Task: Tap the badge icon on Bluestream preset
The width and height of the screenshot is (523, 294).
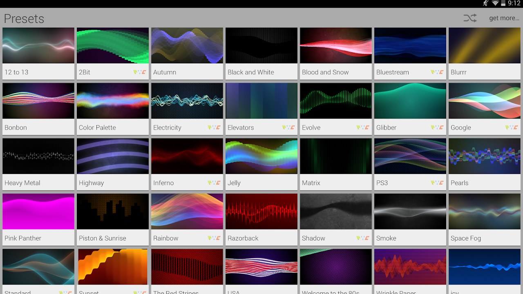Action: click(x=437, y=72)
